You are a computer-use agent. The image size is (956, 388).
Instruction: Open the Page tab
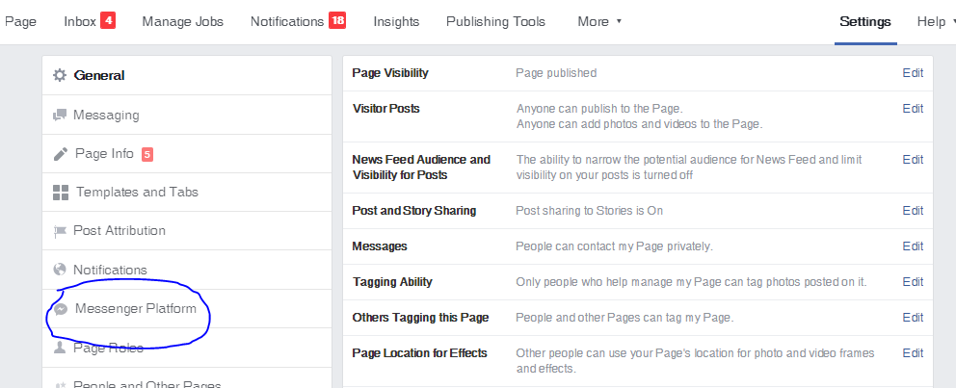[20, 22]
